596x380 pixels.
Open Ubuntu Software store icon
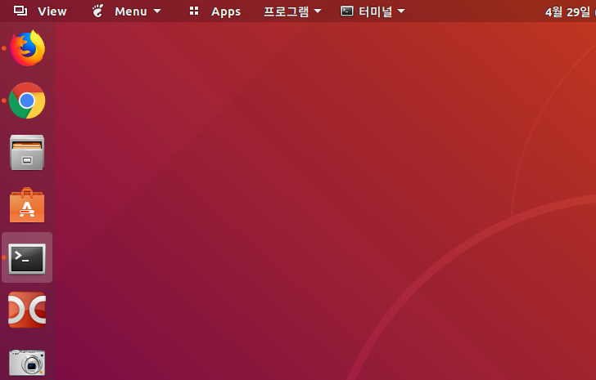pyautogui.click(x=27, y=205)
